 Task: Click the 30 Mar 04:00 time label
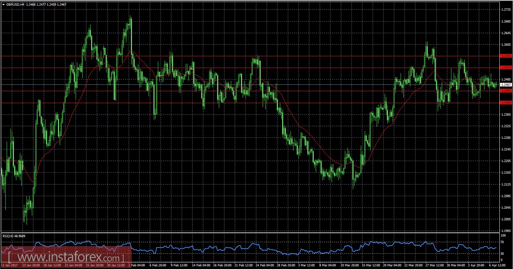tap(456, 265)
